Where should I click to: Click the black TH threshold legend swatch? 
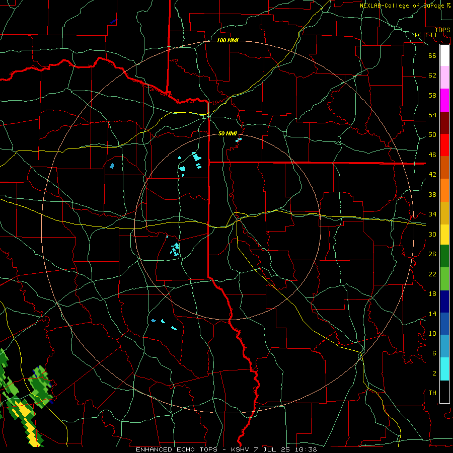(444, 392)
